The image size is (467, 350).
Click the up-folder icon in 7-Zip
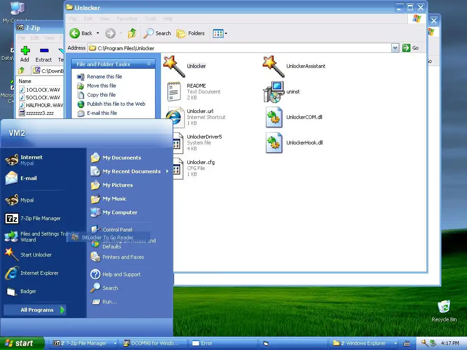[21, 71]
